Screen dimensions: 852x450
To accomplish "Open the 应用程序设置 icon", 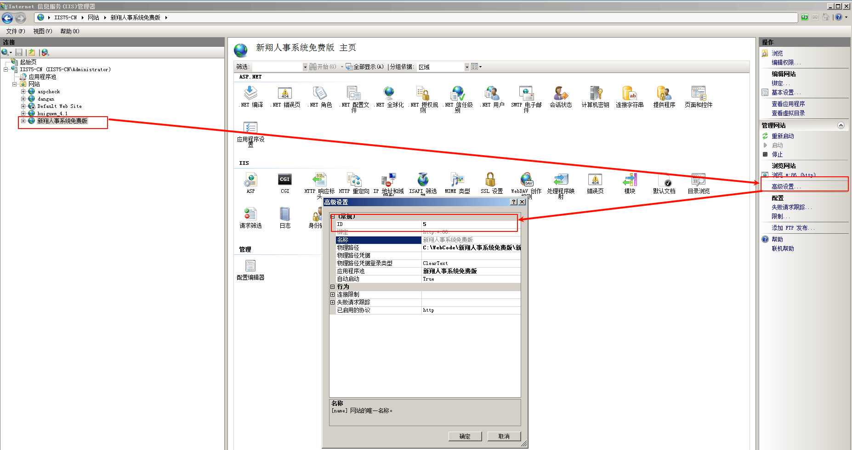I will coord(251,128).
